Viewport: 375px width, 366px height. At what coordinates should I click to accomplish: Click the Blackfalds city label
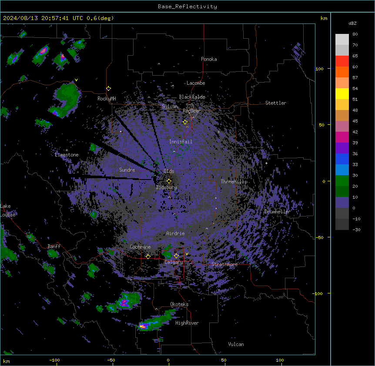click(192, 97)
